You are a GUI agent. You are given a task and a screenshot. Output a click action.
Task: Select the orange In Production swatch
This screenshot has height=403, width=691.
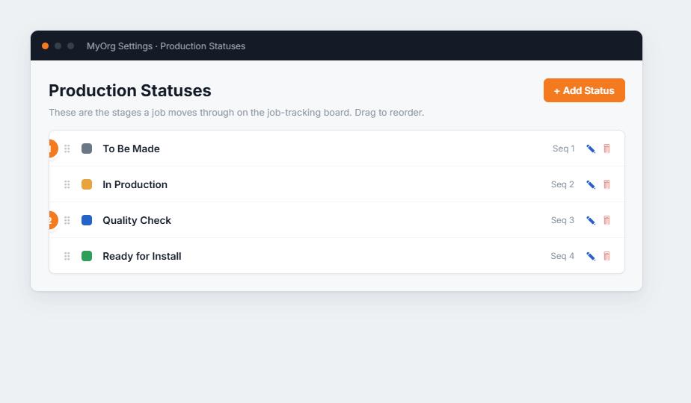87,184
